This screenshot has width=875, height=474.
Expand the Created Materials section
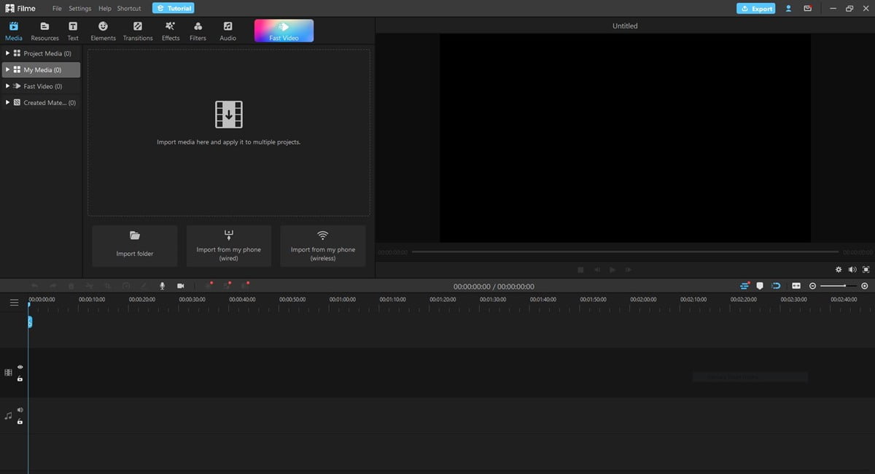[x=7, y=102]
